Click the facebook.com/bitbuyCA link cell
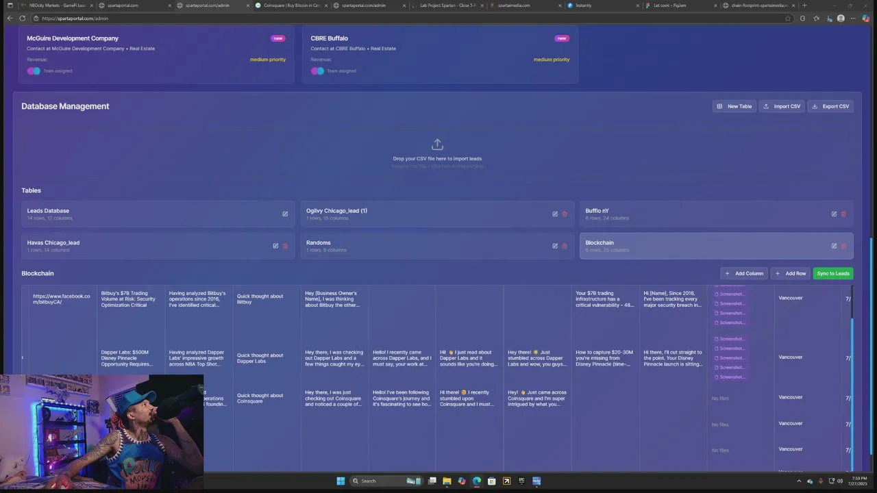 click(x=61, y=299)
